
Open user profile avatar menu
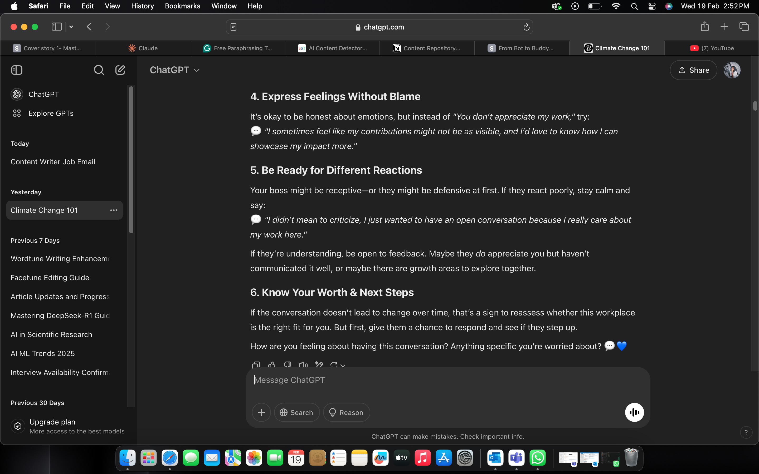(x=732, y=70)
